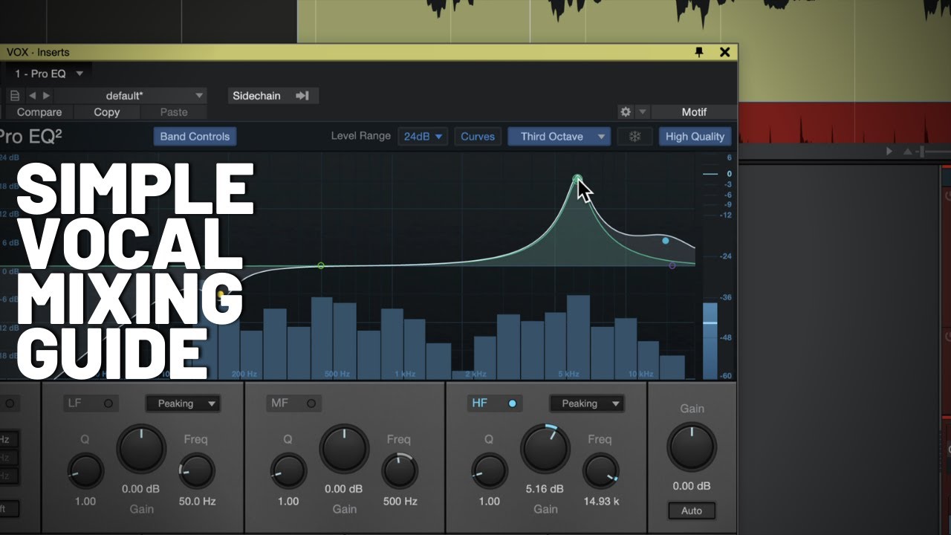This screenshot has height=535, width=951.
Task: Close the VOX Inserts plugin window
Action: point(724,52)
